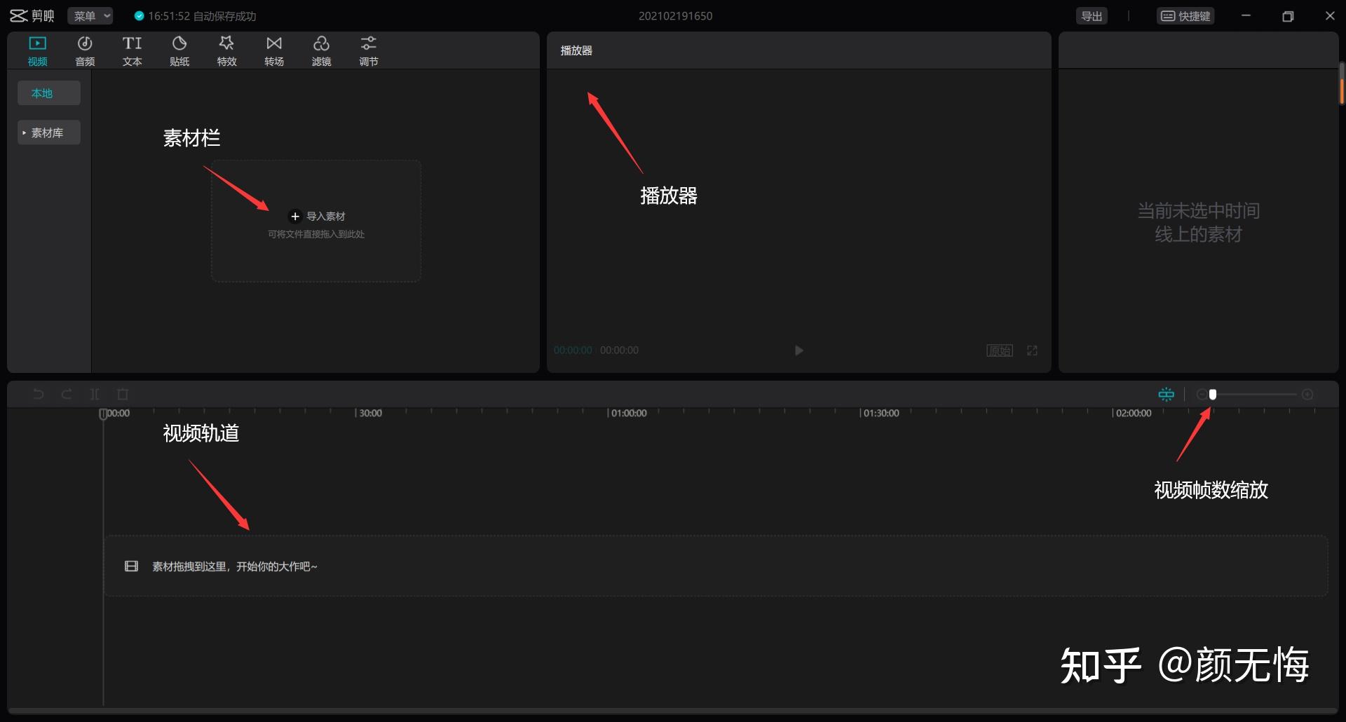
Task: Click the 01:00:00 mark on the ruler
Action: pos(628,413)
